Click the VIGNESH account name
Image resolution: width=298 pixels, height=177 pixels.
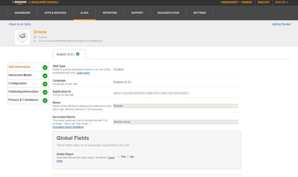pyautogui.click(x=236, y=2)
